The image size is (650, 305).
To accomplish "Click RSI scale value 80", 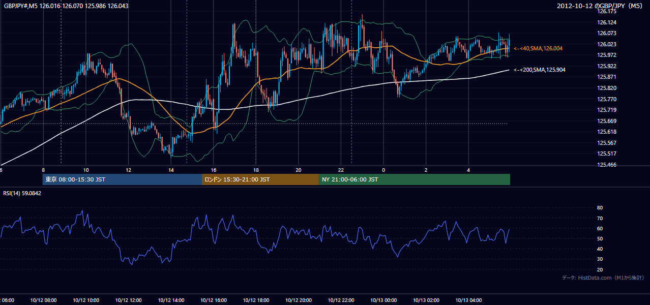I will (600, 208).
